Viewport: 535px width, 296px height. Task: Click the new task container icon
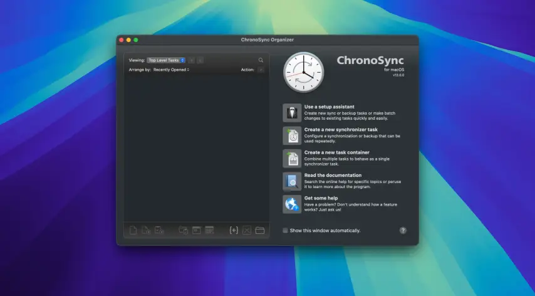tap(291, 159)
